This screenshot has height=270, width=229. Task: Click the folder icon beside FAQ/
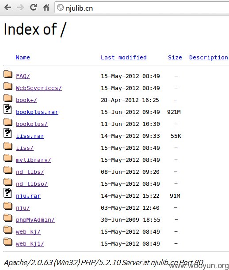click(8, 74)
